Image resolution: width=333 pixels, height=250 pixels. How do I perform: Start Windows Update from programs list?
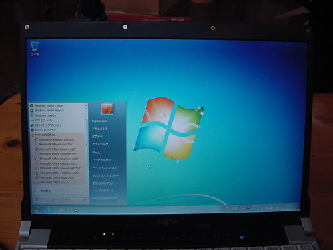(43, 115)
